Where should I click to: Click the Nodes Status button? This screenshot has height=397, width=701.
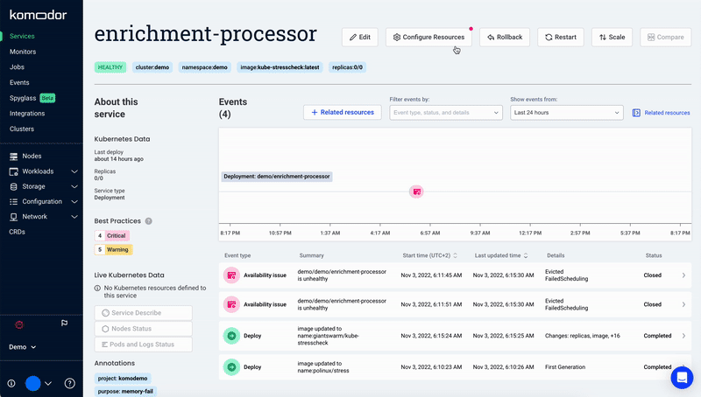coord(144,329)
